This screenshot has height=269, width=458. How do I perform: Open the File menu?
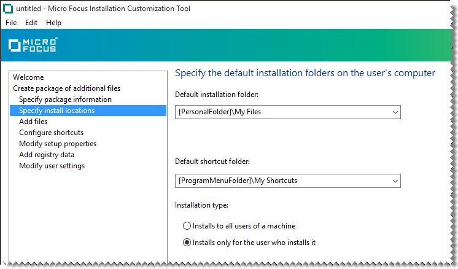[12, 23]
